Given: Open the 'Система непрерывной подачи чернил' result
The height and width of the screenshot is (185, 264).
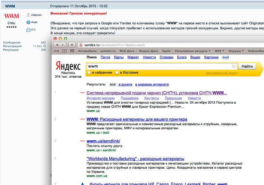Looking at the screenshot, I should pos(157,93).
